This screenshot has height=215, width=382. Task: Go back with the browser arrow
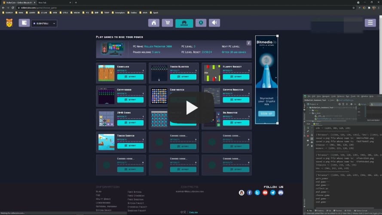click(3, 8)
